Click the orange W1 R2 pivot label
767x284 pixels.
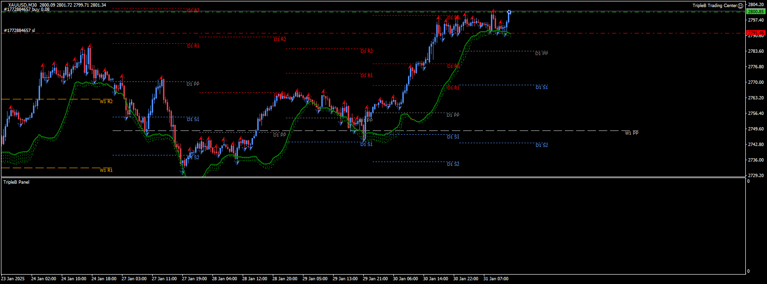pyautogui.click(x=106, y=102)
